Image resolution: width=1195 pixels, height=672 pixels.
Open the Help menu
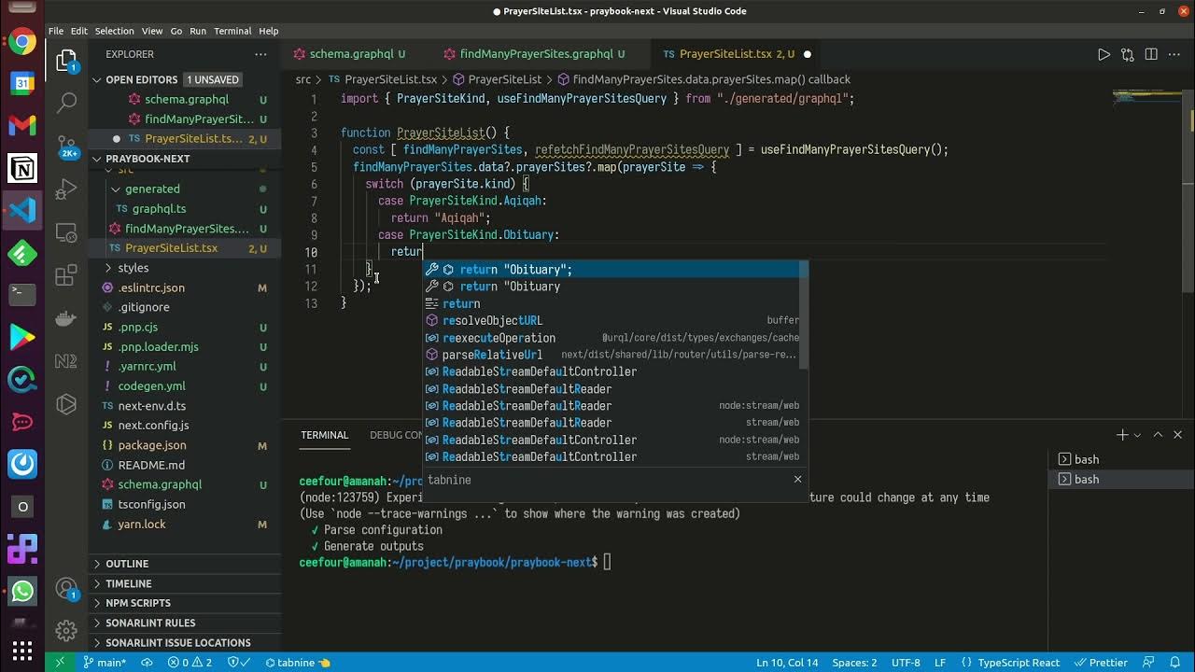(x=269, y=31)
